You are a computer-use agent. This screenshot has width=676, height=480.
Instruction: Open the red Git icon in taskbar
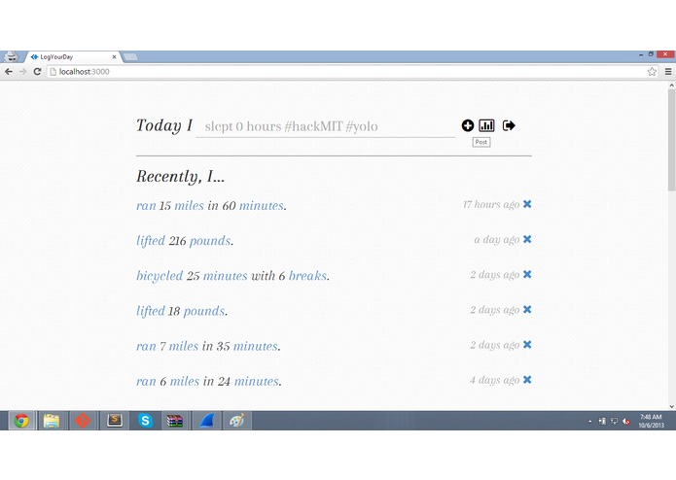pyautogui.click(x=83, y=420)
